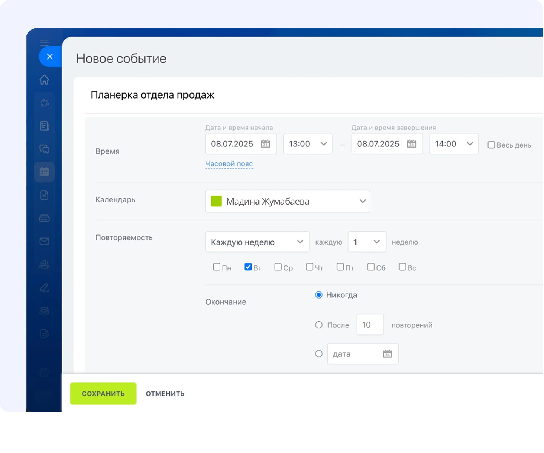Open the people group icon in the sidebar
The height and width of the screenshot is (453, 544).
click(45, 264)
